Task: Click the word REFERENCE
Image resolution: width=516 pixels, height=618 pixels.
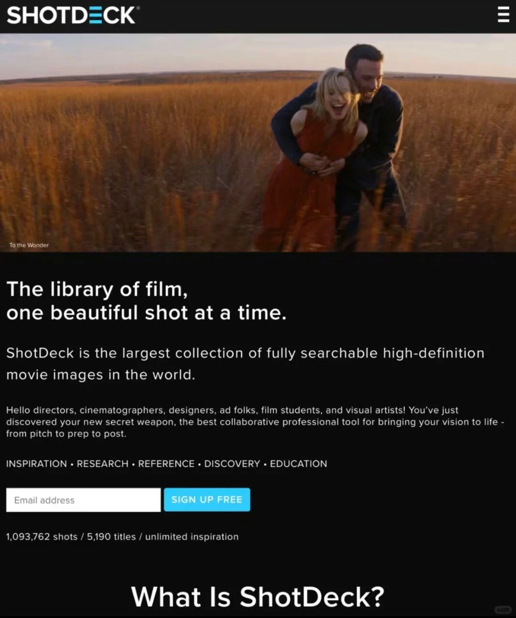Action: (166, 464)
